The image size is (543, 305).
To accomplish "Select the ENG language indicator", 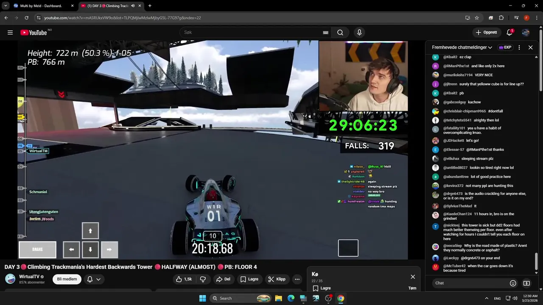I will tap(498, 298).
